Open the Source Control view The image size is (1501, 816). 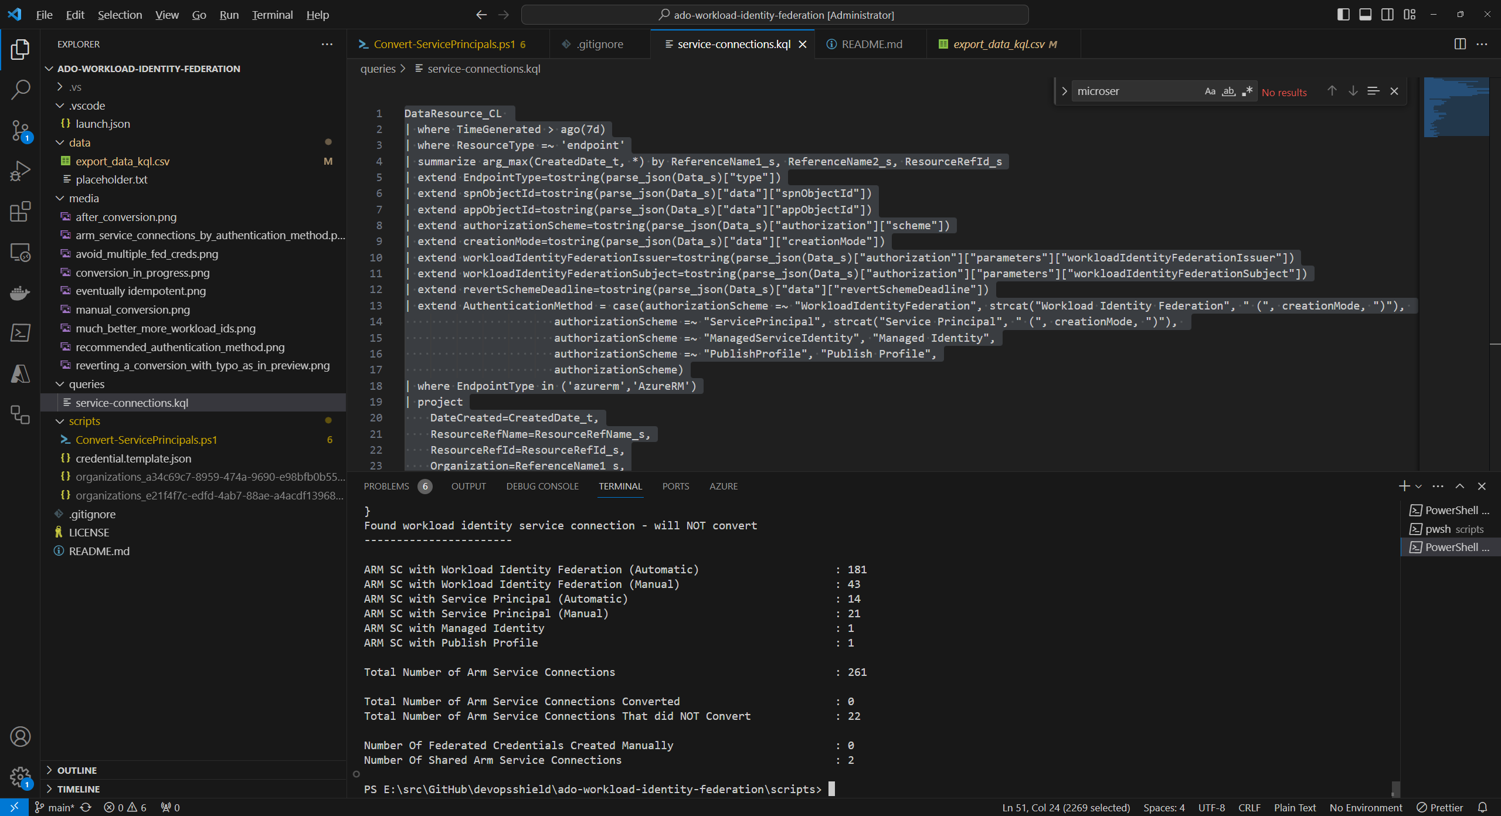(20, 130)
